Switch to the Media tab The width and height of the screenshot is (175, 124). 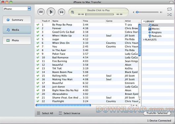click(x=17, y=30)
